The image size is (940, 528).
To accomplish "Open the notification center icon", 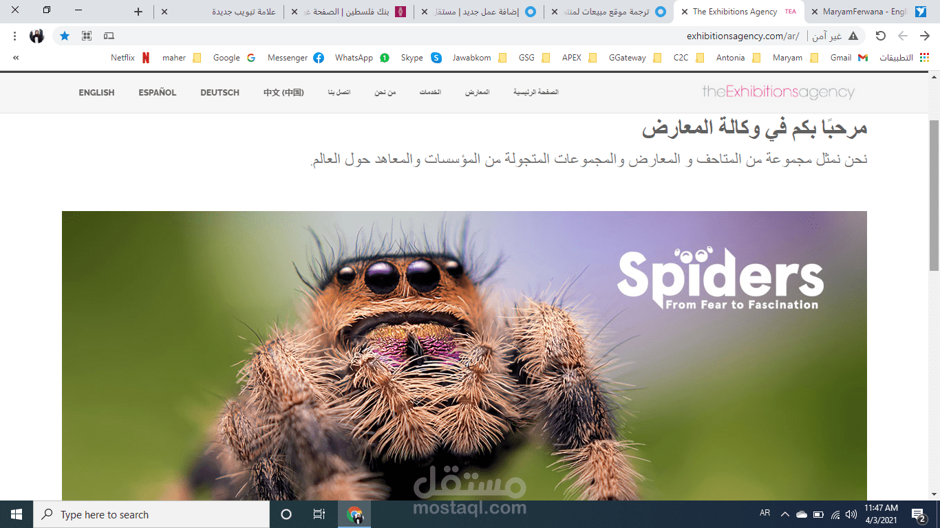I will point(918,514).
